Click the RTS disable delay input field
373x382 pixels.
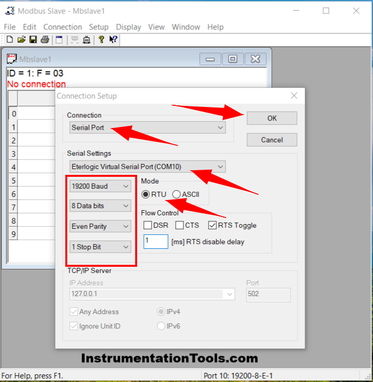[156, 242]
